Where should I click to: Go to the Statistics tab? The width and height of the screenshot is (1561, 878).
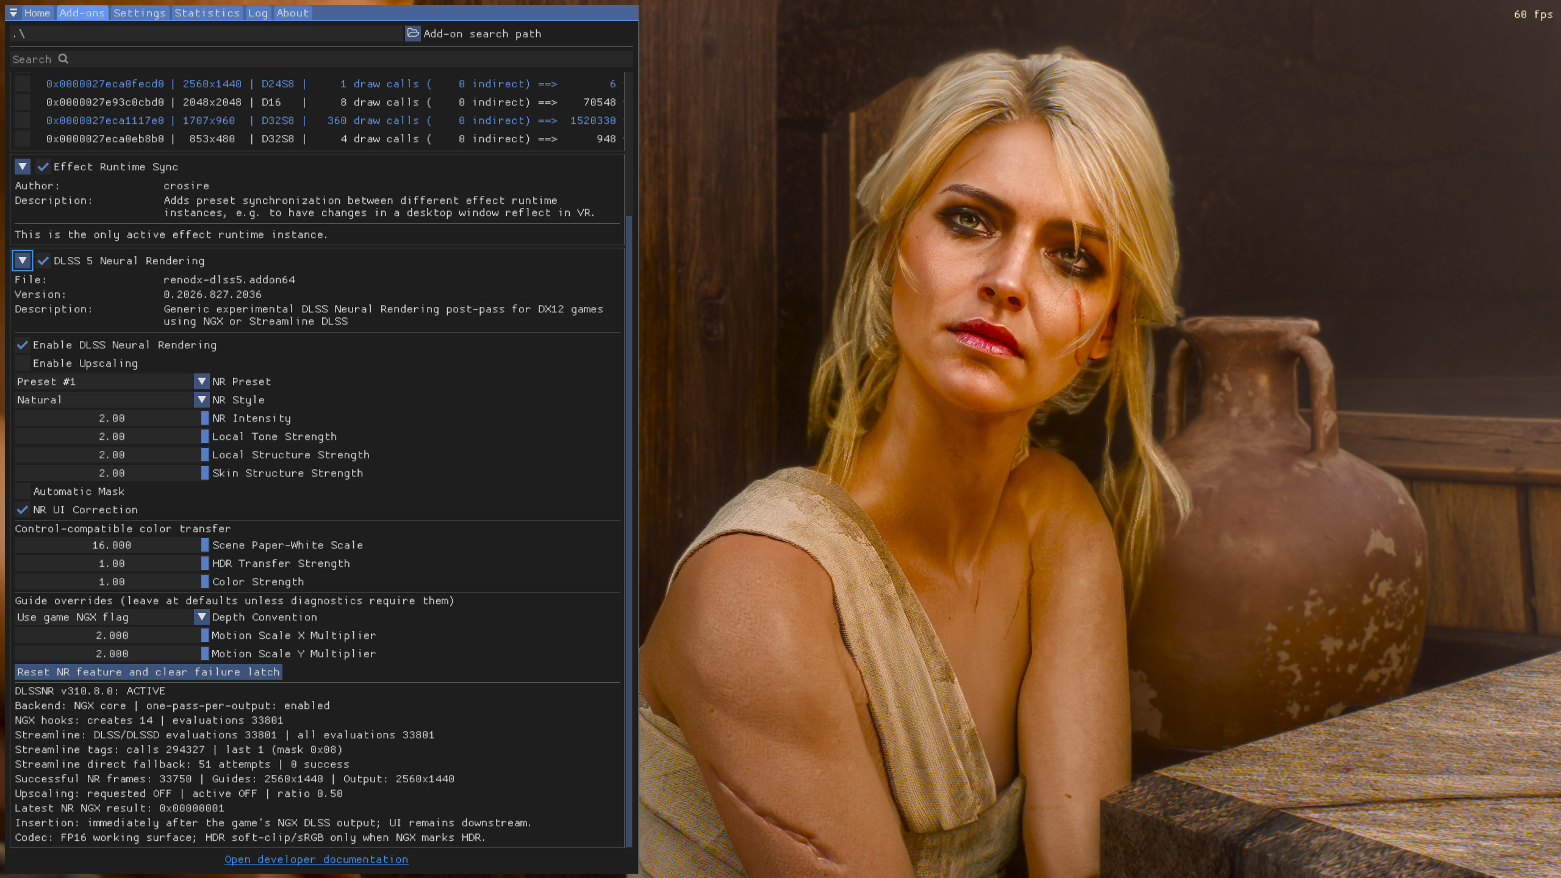point(207,13)
